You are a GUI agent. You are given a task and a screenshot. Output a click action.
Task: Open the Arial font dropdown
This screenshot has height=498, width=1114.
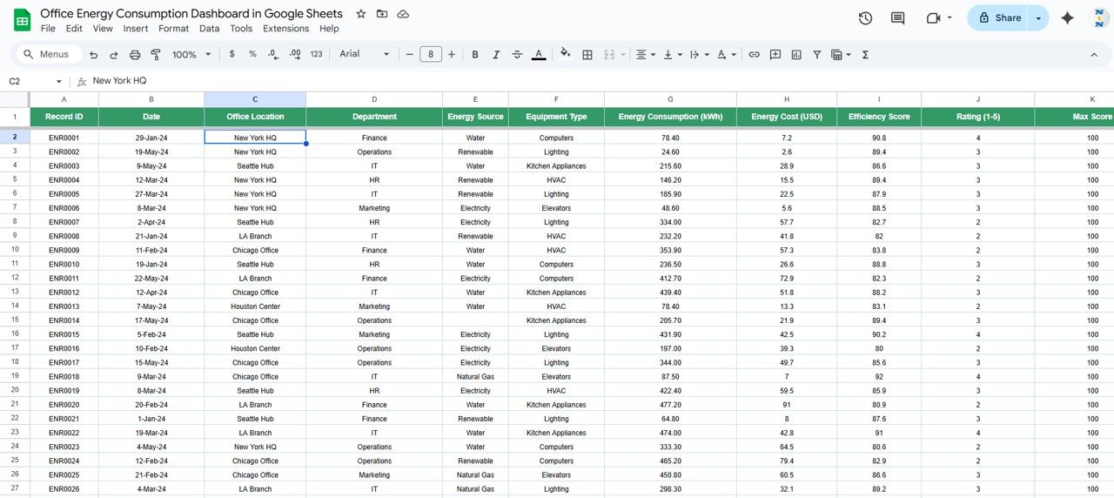(365, 54)
